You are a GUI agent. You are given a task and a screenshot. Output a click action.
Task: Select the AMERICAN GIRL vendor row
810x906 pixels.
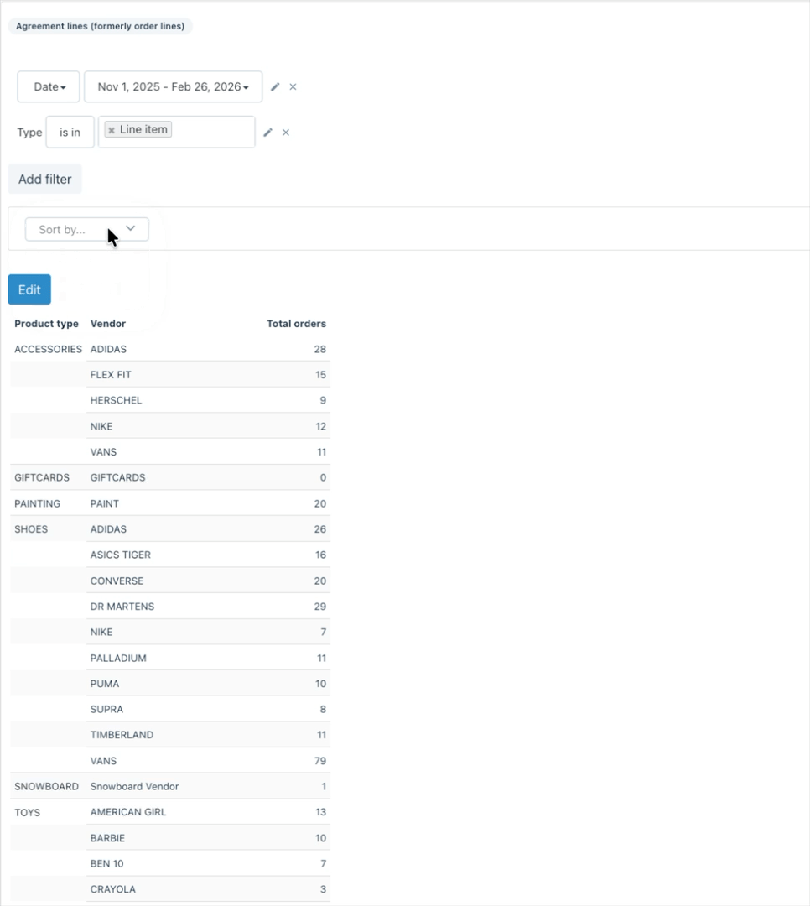coord(208,812)
